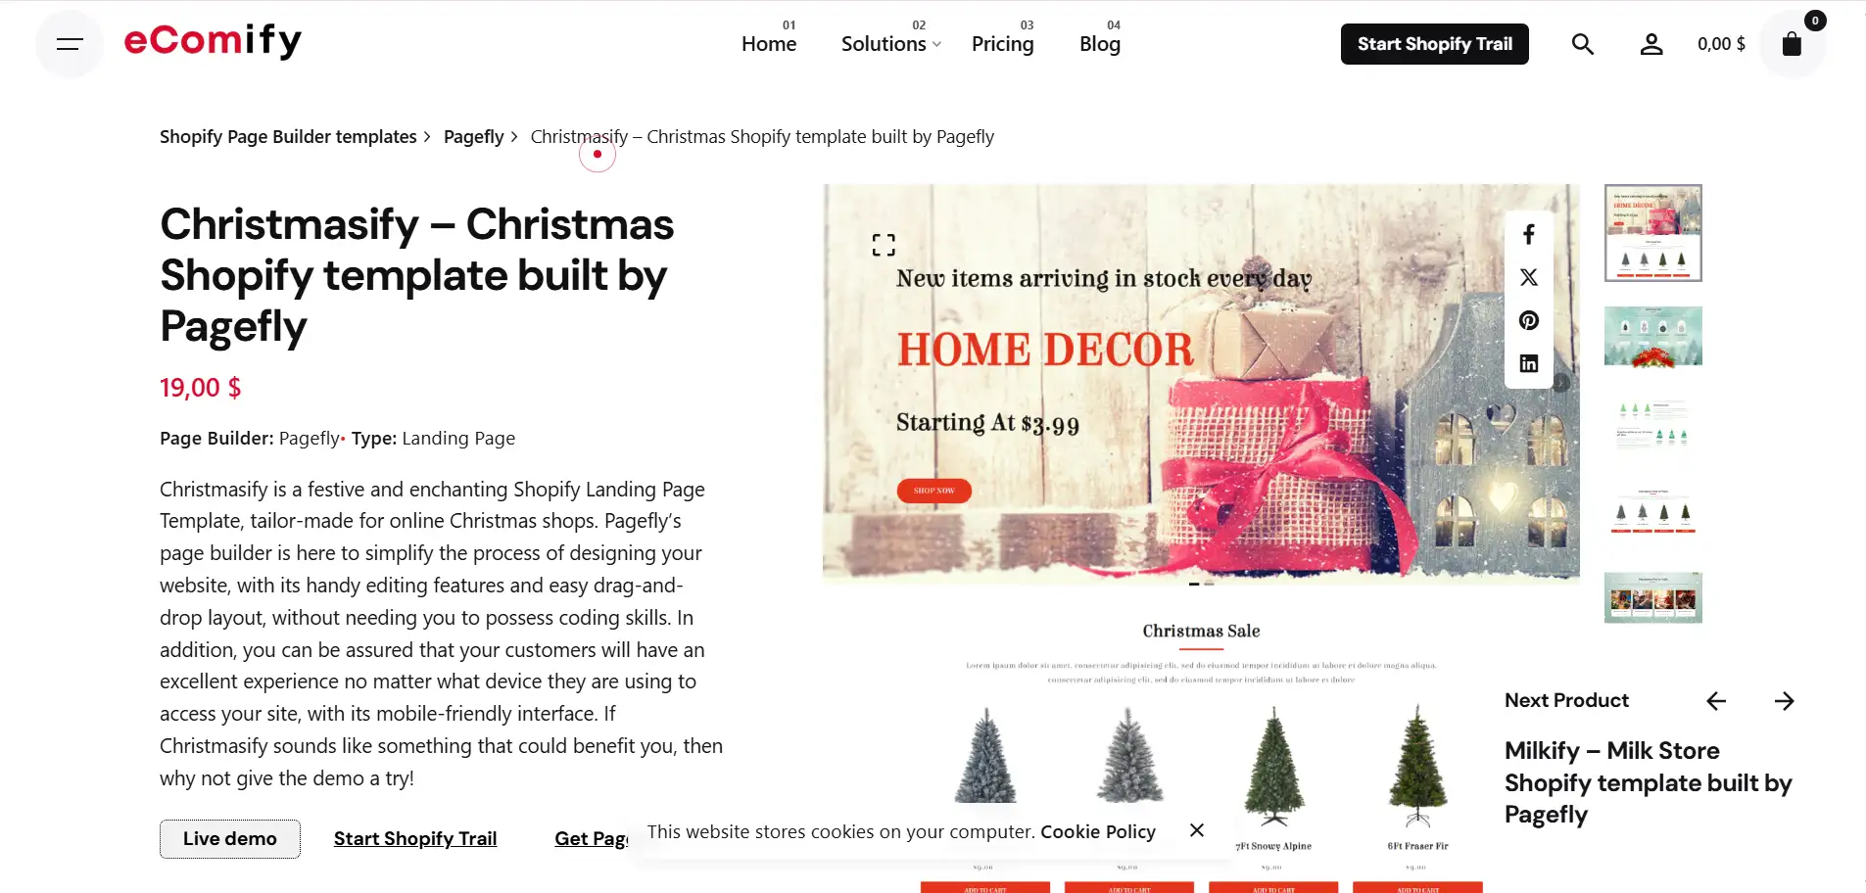Image resolution: width=1866 pixels, height=893 pixels.
Task: Click the search magnifier icon
Action: pyautogui.click(x=1582, y=44)
